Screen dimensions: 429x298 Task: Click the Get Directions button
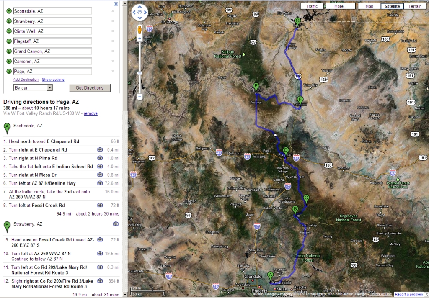point(90,88)
